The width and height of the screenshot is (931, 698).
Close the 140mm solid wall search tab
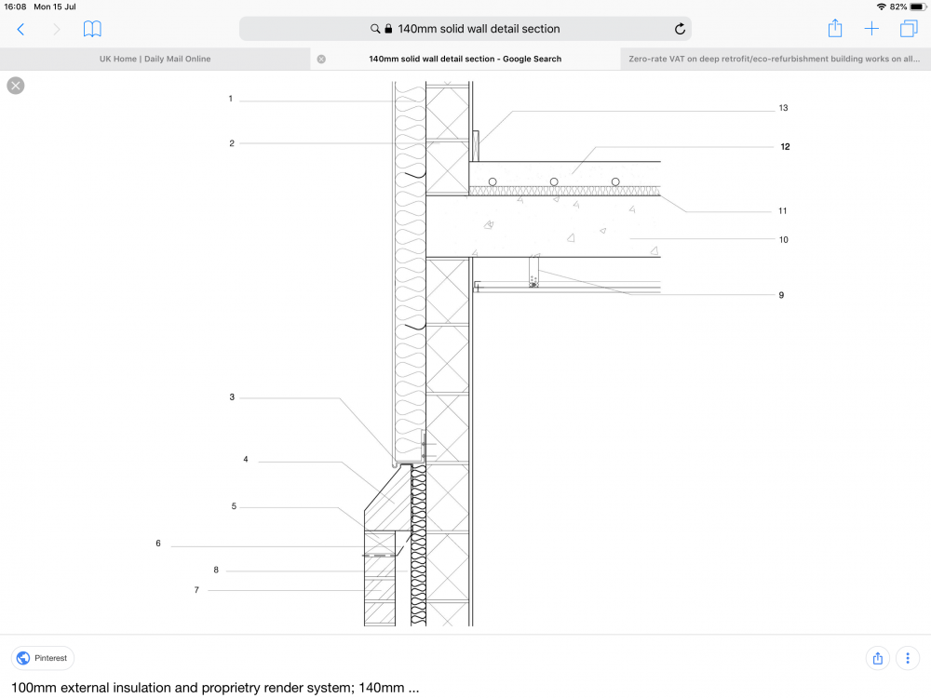tap(321, 59)
